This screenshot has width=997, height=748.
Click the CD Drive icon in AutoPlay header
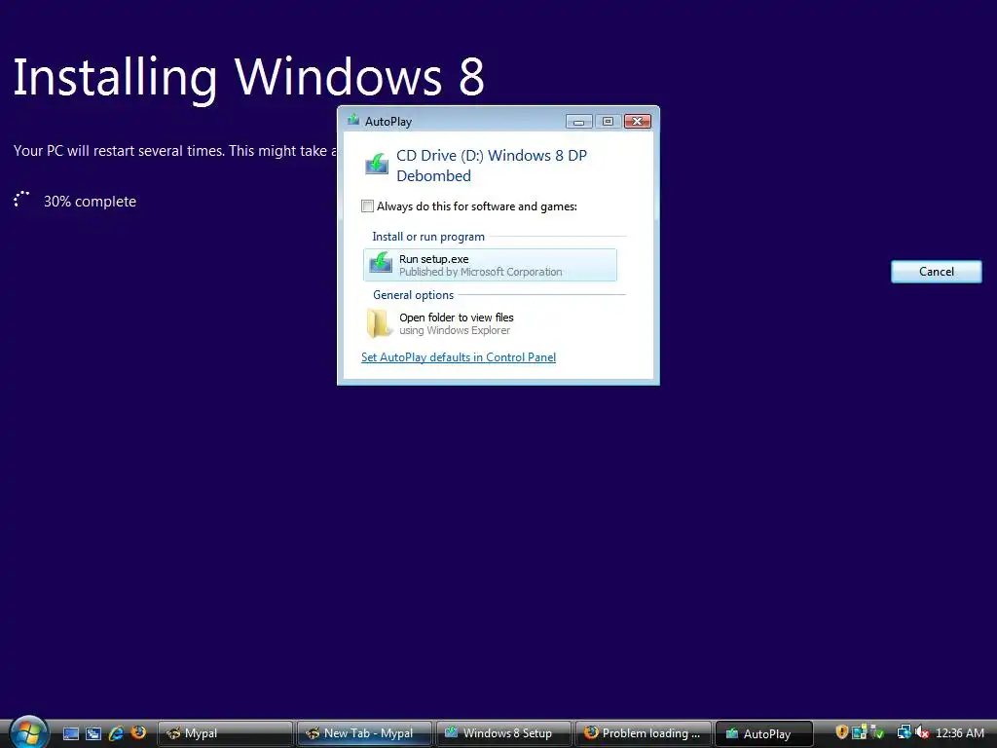pos(377,164)
